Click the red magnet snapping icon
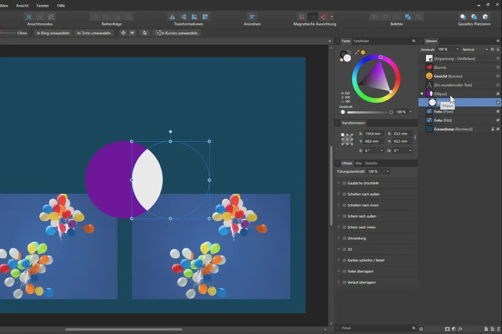This screenshot has width=502, height=334. [324, 17]
